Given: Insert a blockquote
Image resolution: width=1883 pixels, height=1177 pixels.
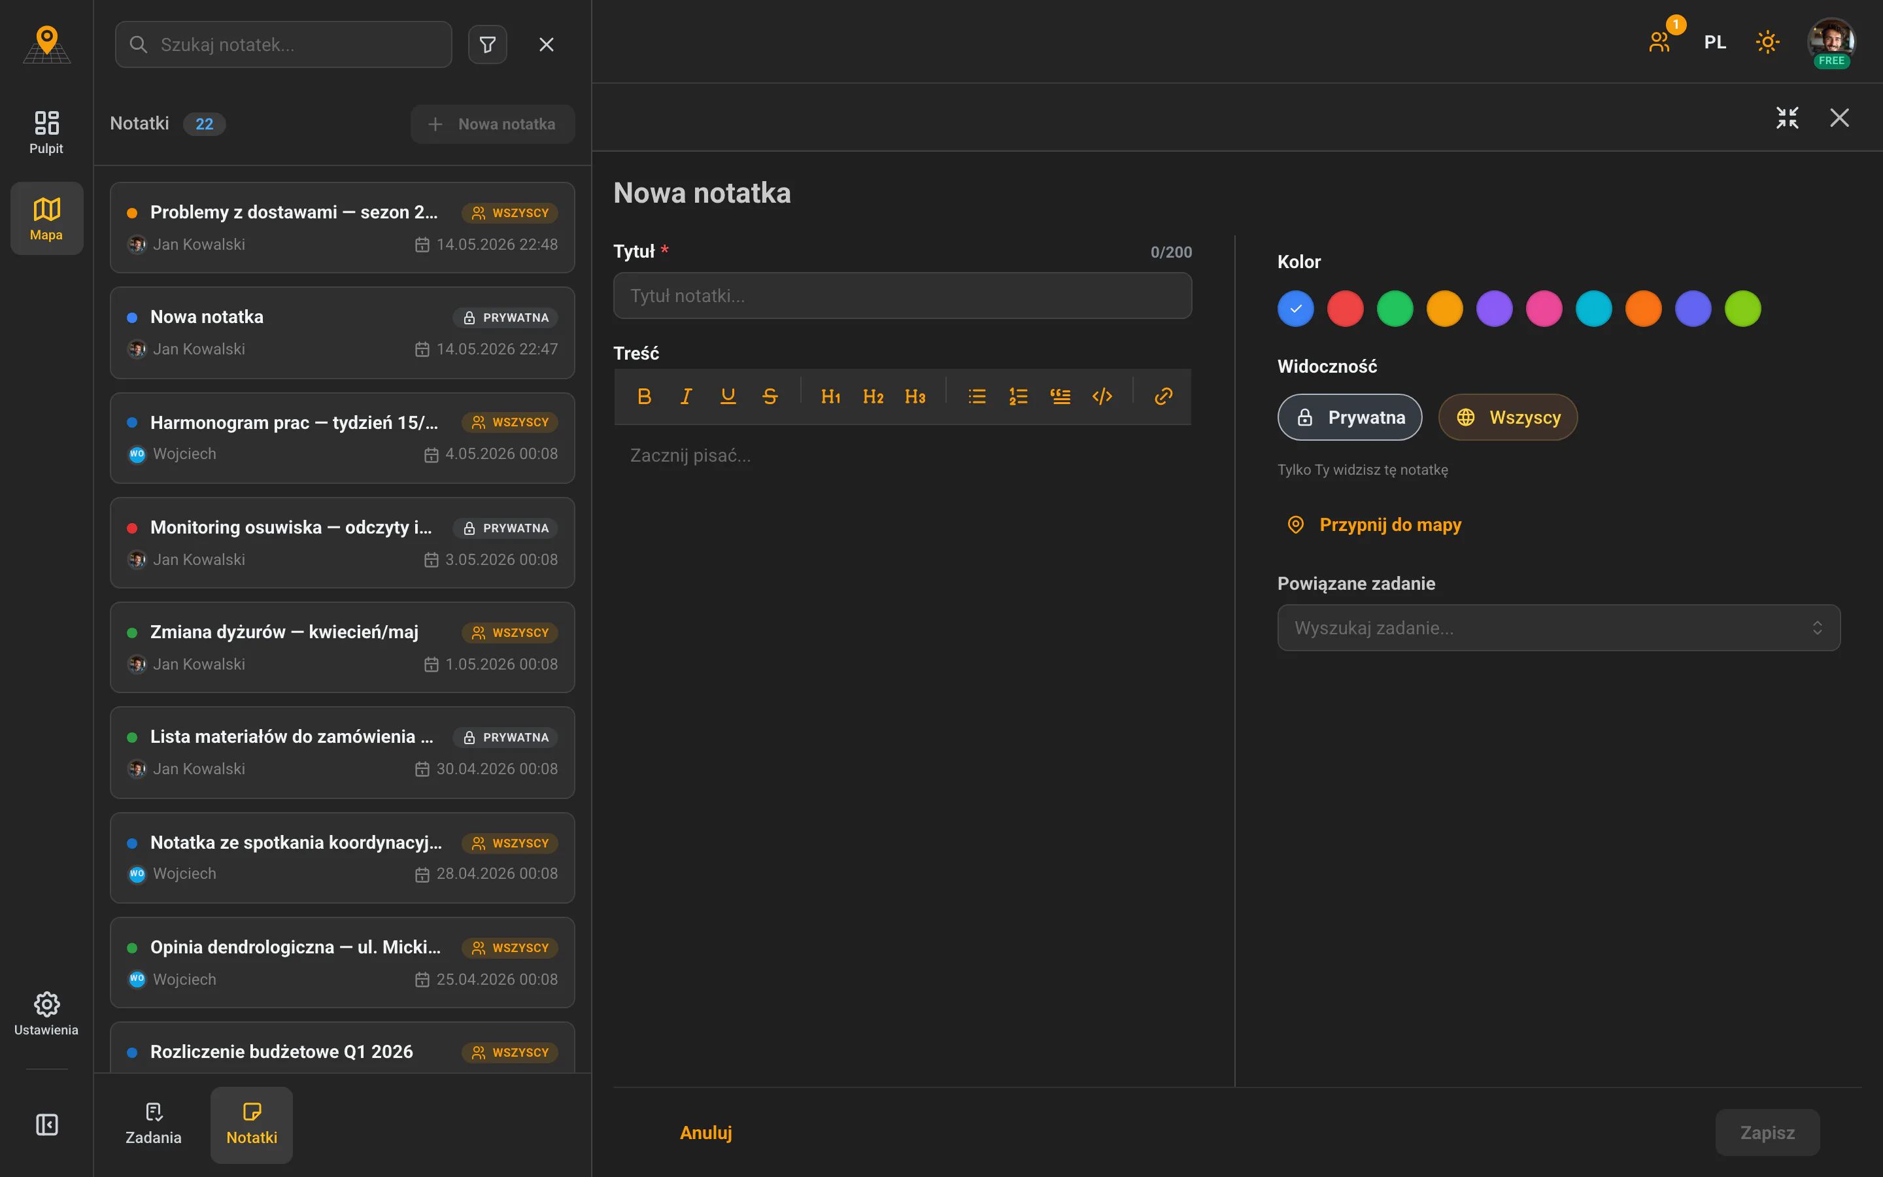Looking at the screenshot, I should (1060, 396).
